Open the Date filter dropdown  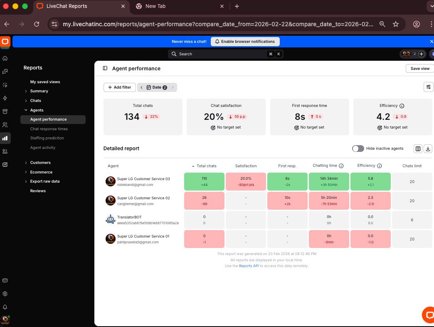(157, 87)
